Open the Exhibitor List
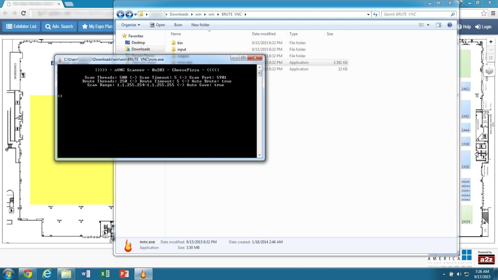Viewport: 498px width, 280px height. coord(21,27)
